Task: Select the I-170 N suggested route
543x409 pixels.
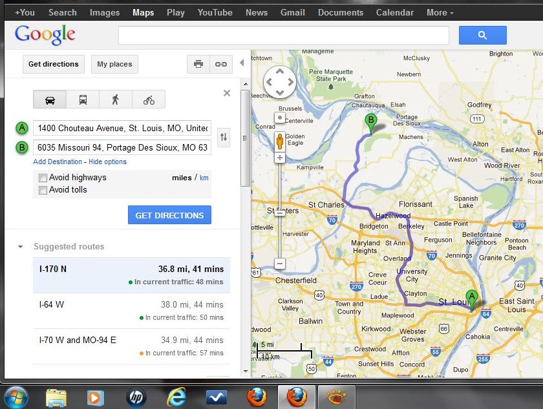Action: 131,275
